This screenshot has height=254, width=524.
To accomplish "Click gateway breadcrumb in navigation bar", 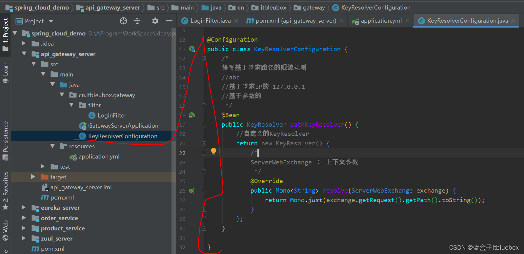I will click(x=310, y=8).
